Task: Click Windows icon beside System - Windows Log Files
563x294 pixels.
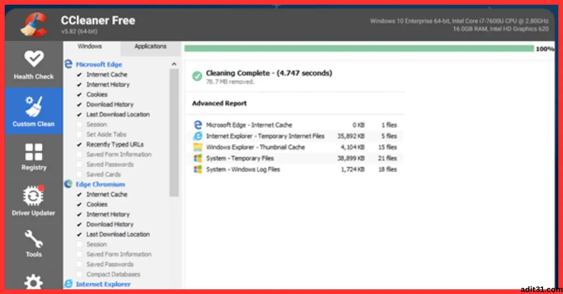Action: tap(198, 169)
